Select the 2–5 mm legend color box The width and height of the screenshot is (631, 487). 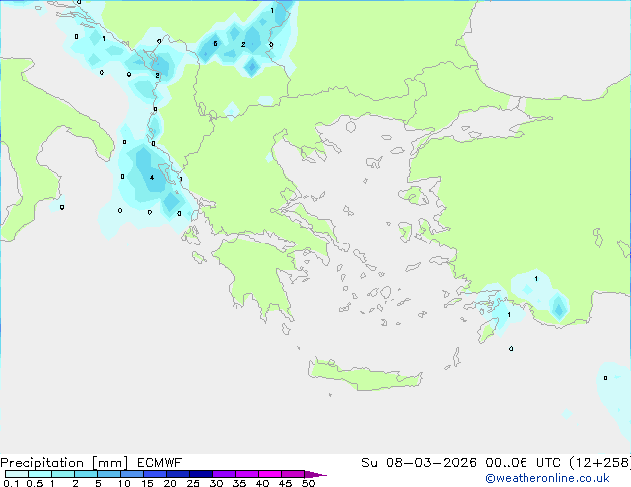point(86,474)
